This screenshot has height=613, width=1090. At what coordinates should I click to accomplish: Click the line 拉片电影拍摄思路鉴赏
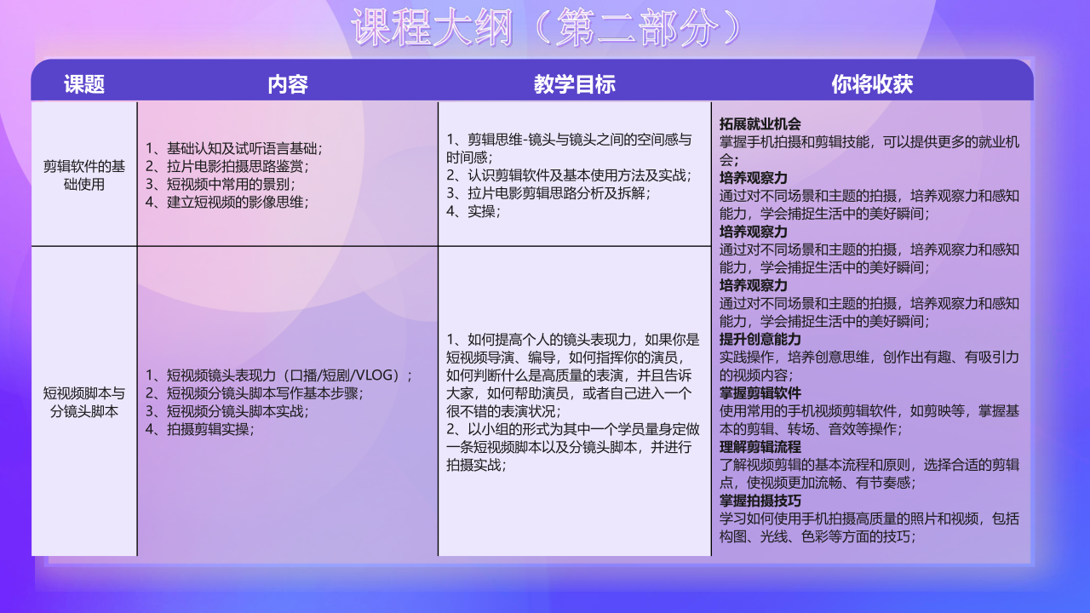click(238, 165)
